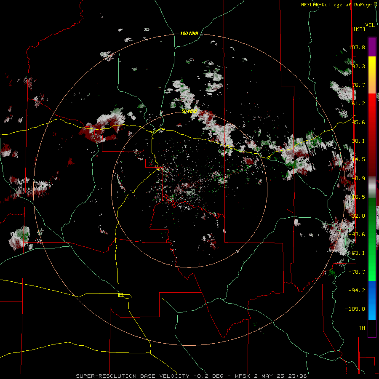The image size is (379, 379).
Task: Select the 14.5 legend value
Action: (x=358, y=160)
